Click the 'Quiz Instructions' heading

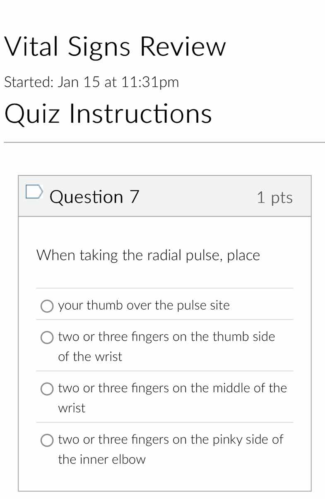108,114
